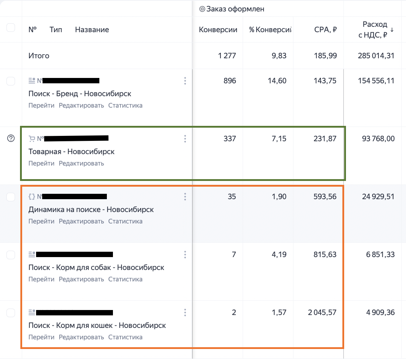Image resolution: width=406 pixels, height=359 pixels.
Task: Sort by Расход с НДС descending arrow
Action: [x=392, y=29]
